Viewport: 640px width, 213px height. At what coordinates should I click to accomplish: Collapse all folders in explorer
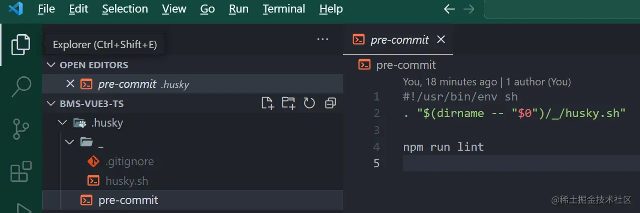coord(330,103)
